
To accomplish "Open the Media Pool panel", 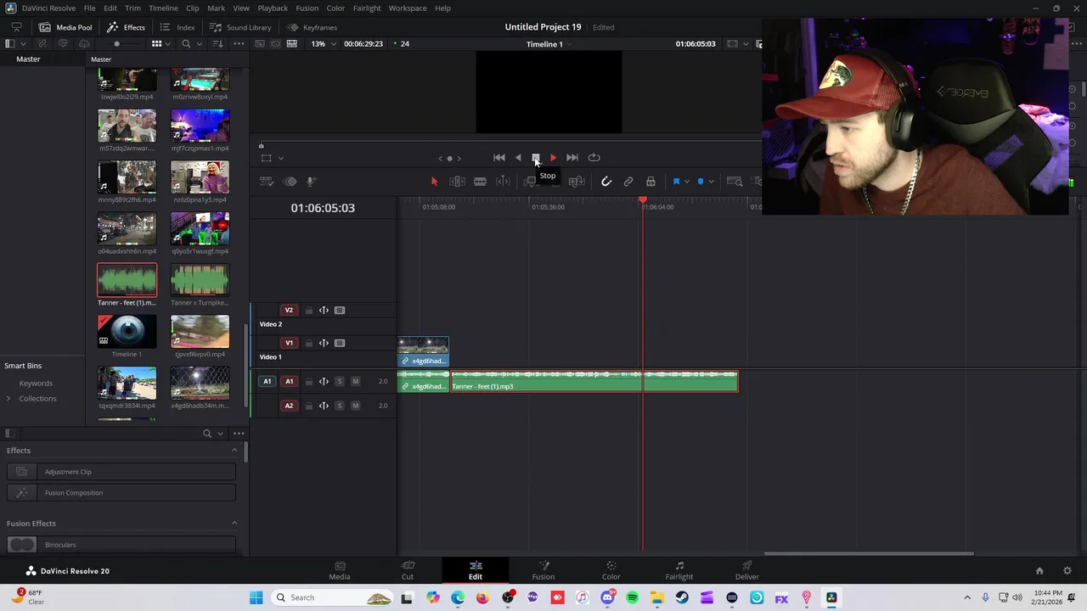I will tap(65, 27).
